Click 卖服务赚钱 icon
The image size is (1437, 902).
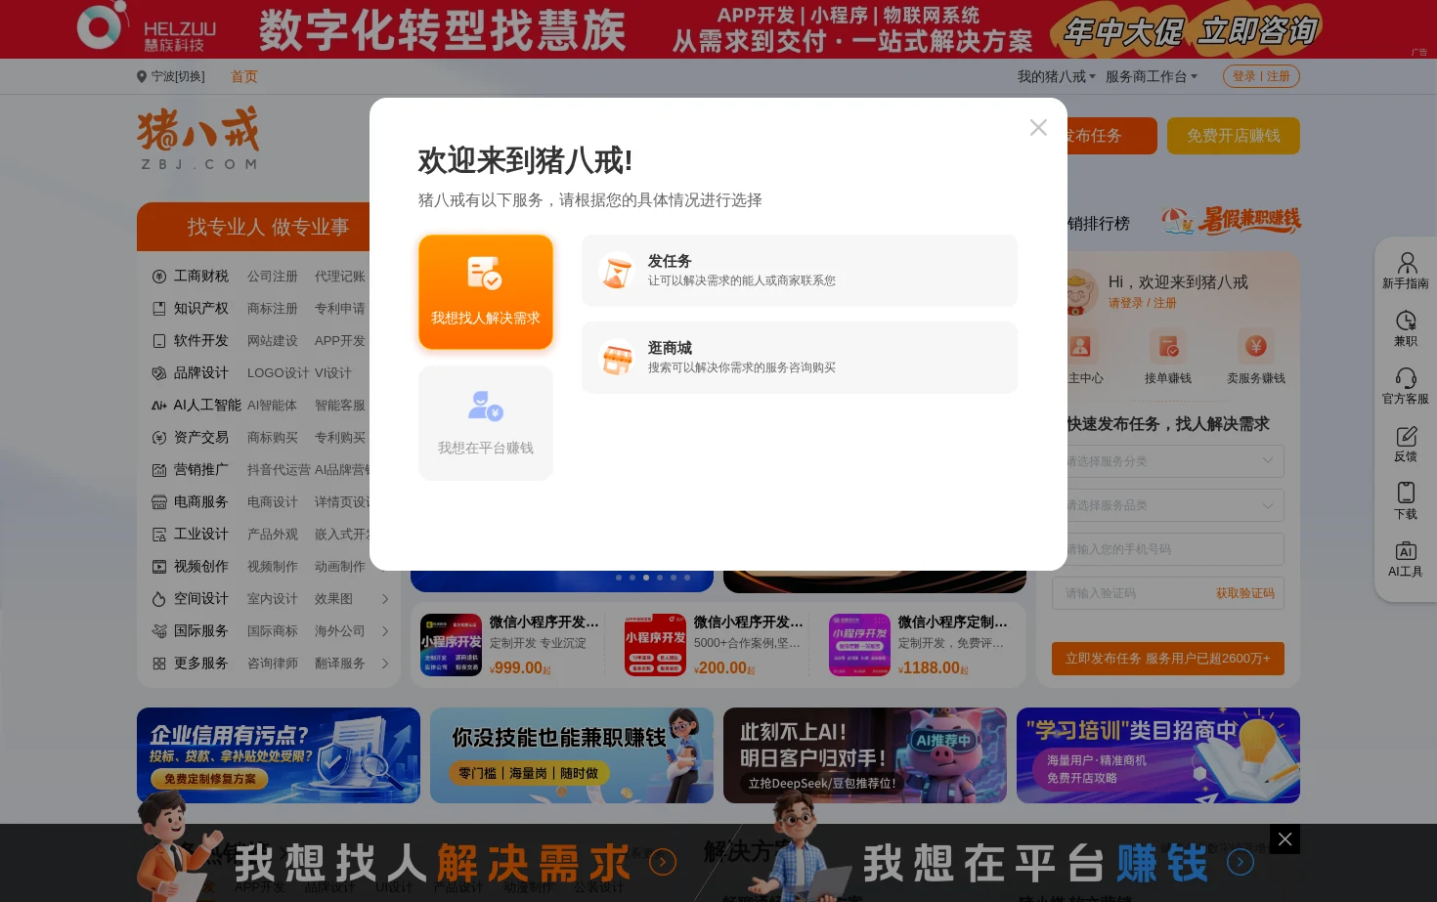pos(1256,346)
